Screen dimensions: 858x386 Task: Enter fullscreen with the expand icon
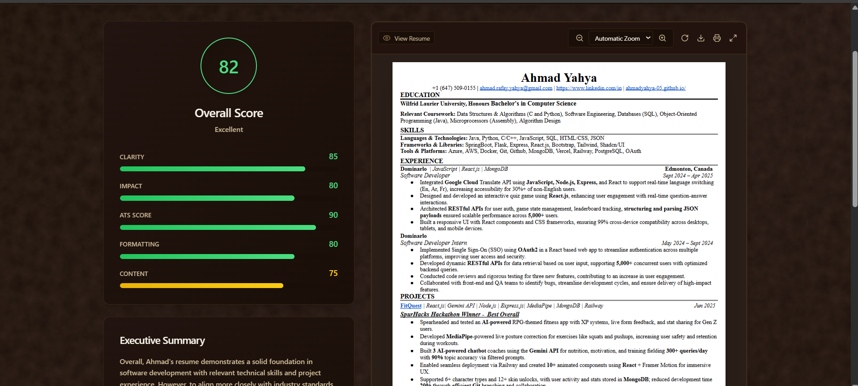[x=733, y=38]
